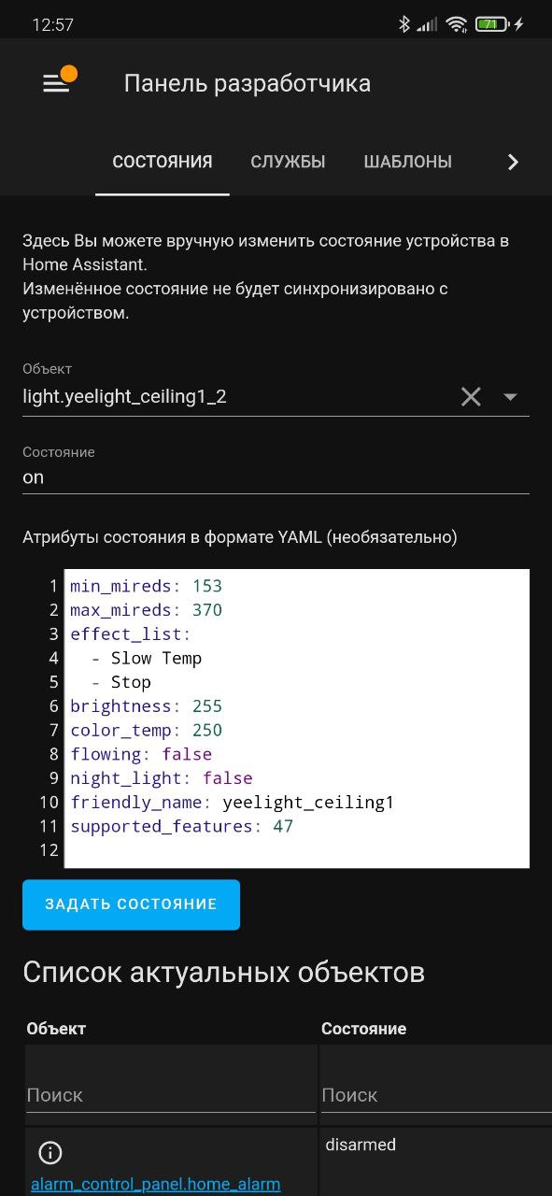Switch to the СОСТОЯНИЯ tab
Viewport: 552px width, 1196px height.
[163, 163]
